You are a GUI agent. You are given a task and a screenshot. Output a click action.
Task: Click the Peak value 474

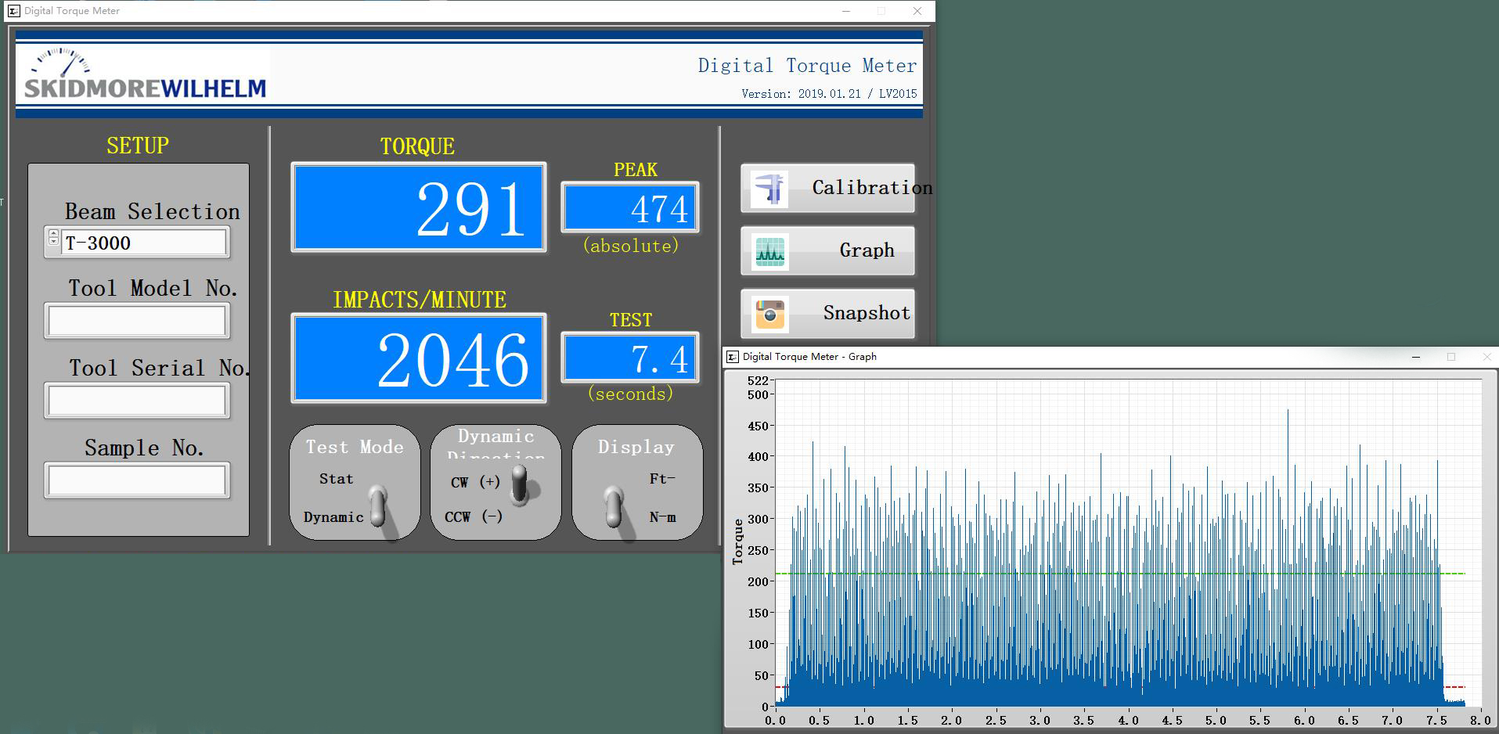(x=630, y=207)
